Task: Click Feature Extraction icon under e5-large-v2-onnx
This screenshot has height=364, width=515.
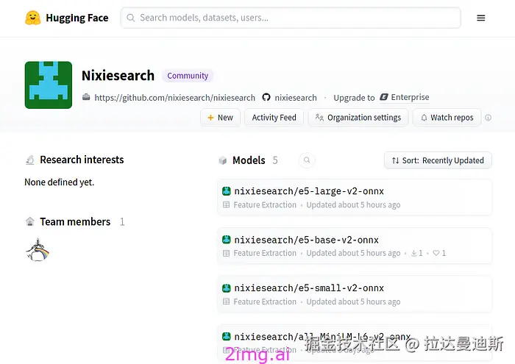Action: click(x=226, y=205)
